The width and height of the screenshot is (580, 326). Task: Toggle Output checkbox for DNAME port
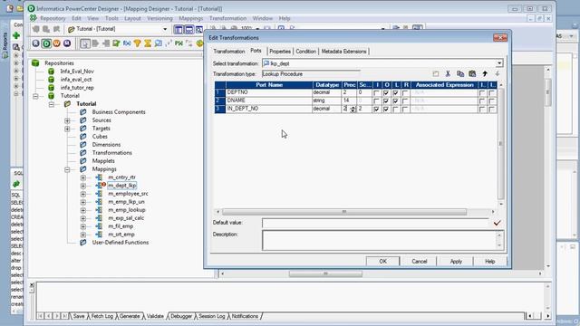tap(386, 101)
